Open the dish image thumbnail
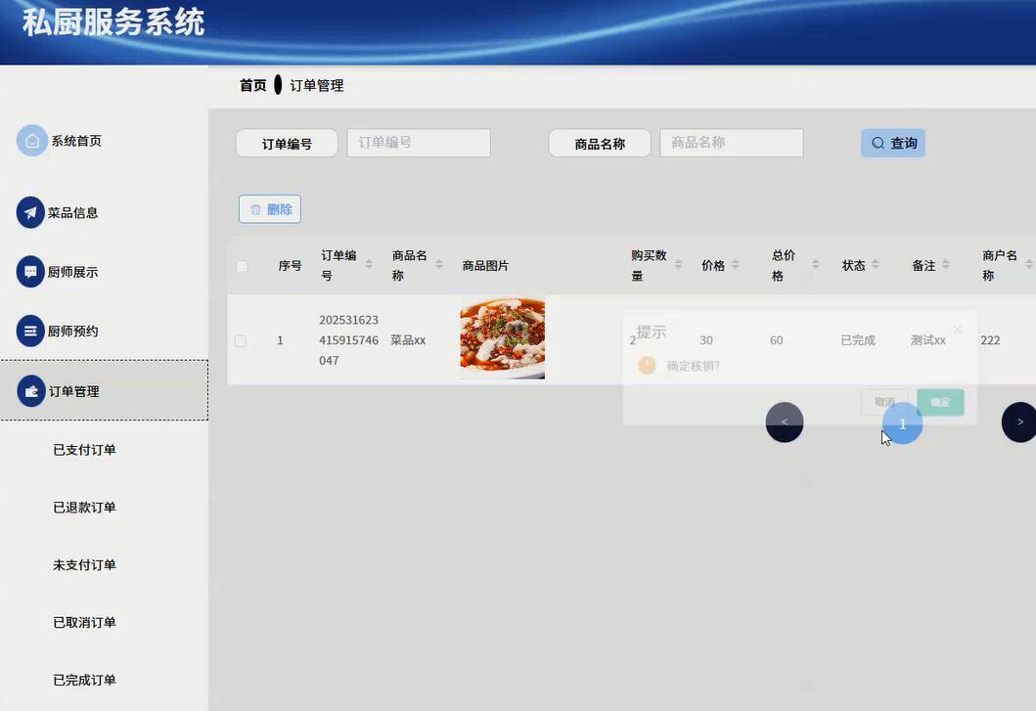 502,337
